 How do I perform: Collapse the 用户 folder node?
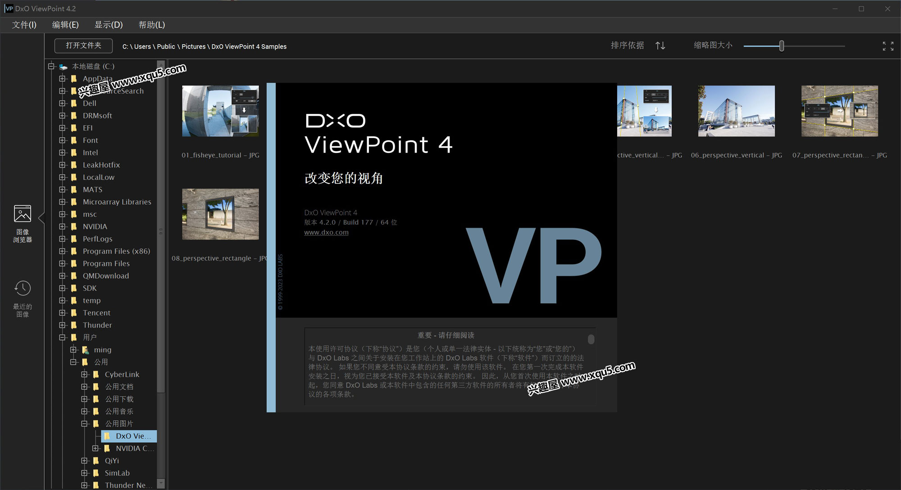(63, 337)
